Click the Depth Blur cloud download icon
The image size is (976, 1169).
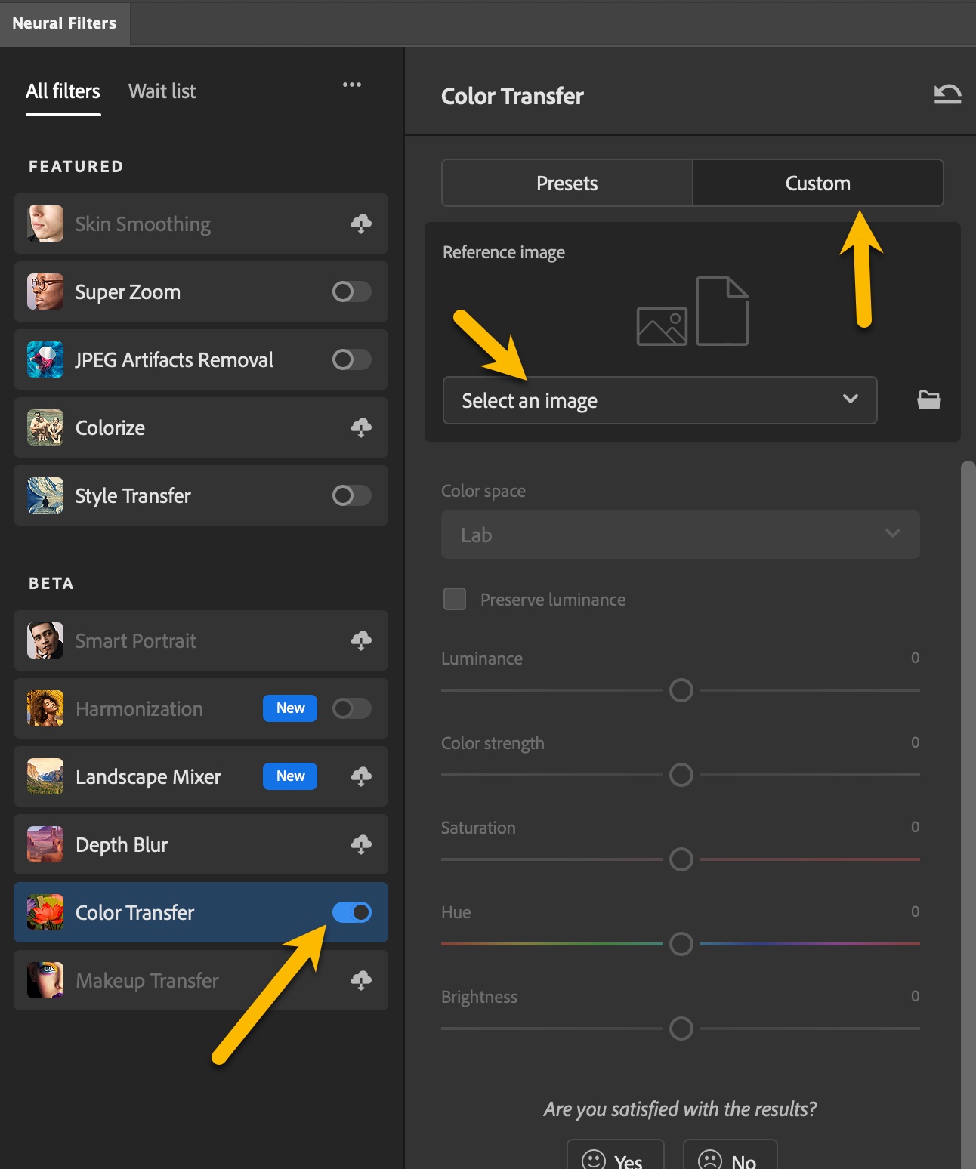coord(361,844)
